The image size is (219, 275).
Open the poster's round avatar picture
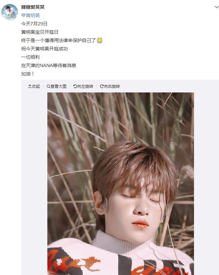pos(9,12)
